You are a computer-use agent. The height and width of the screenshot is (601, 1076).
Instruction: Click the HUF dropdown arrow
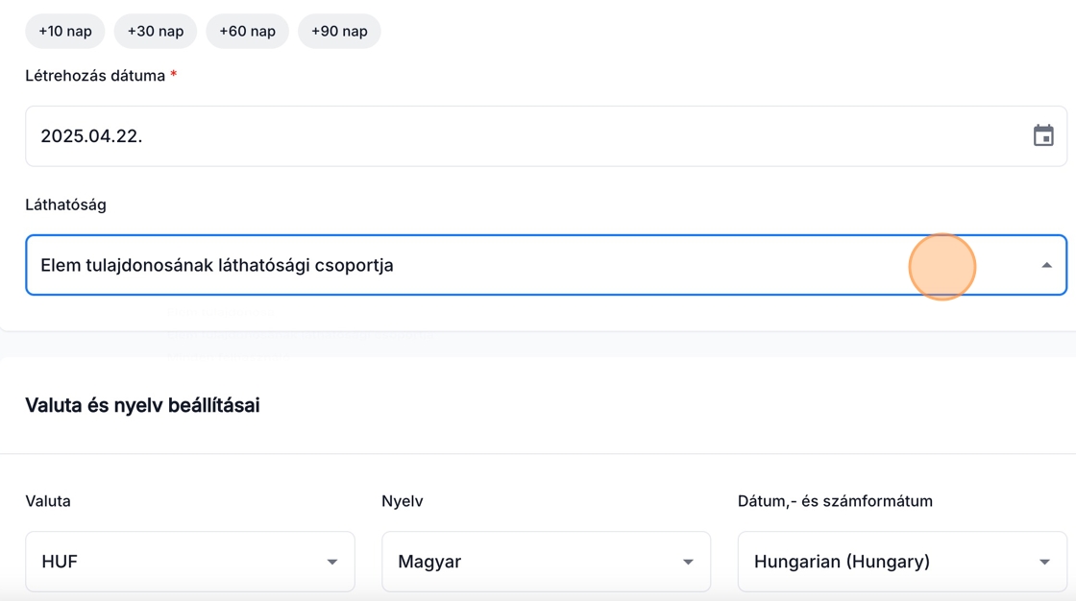click(331, 562)
